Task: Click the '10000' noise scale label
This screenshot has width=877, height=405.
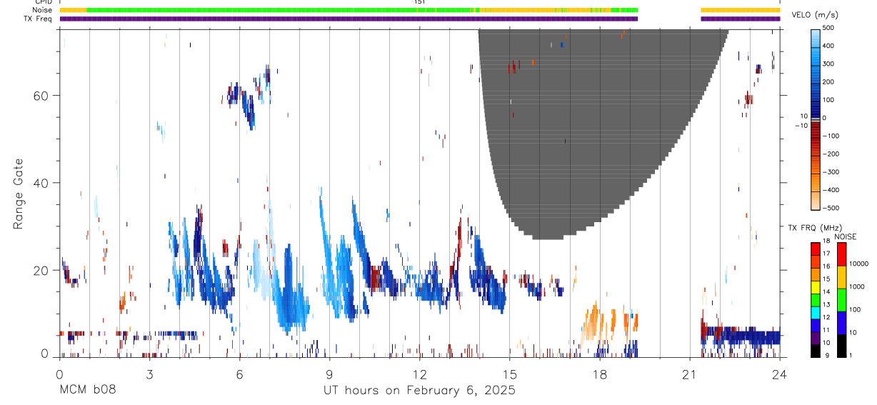Action: click(x=859, y=264)
